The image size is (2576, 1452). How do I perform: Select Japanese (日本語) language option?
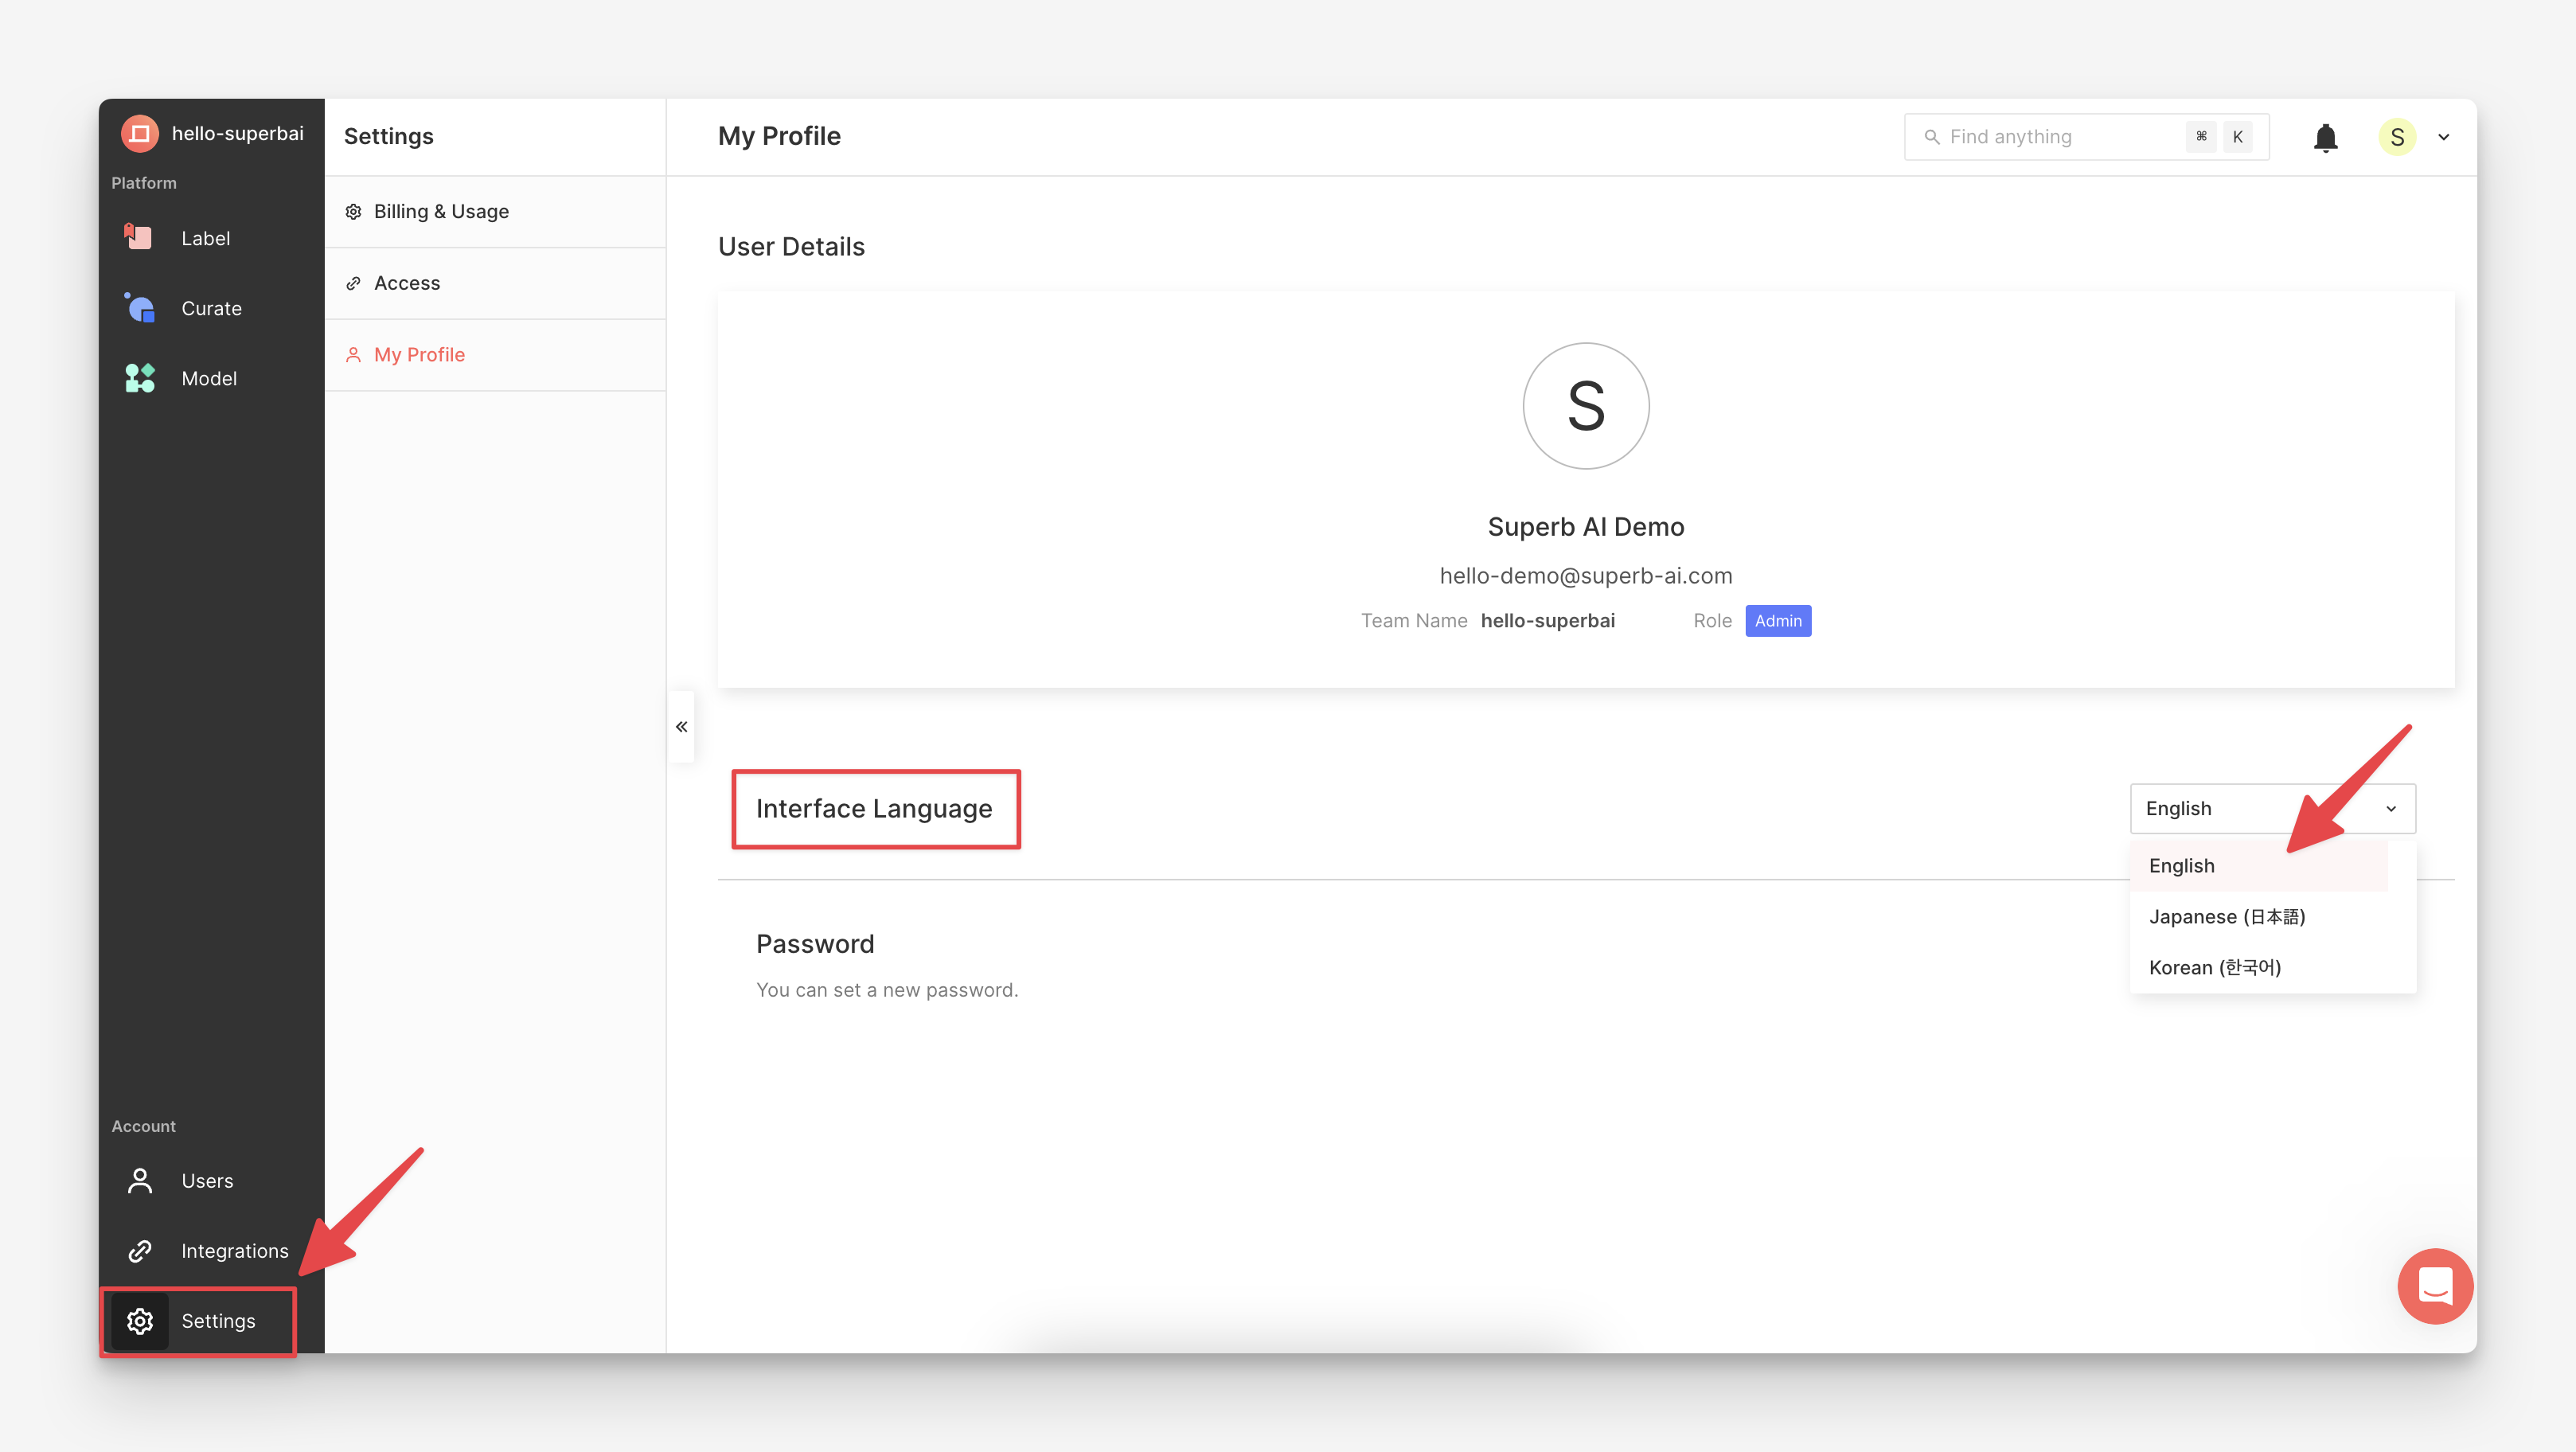(x=2272, y=917)
